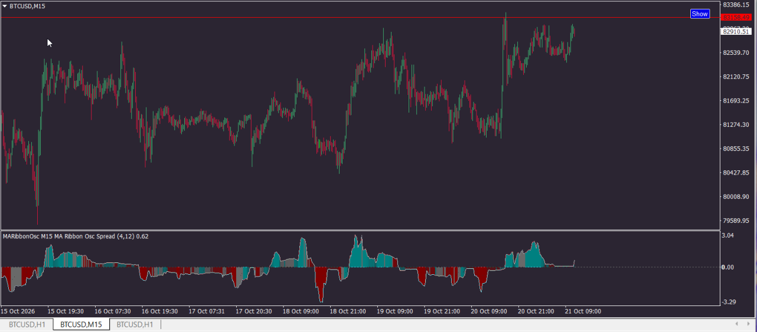This screenshot has height=332, width=757.
Task: Click the 81274.30 price scale value
Action: click(x=736, y=125)
